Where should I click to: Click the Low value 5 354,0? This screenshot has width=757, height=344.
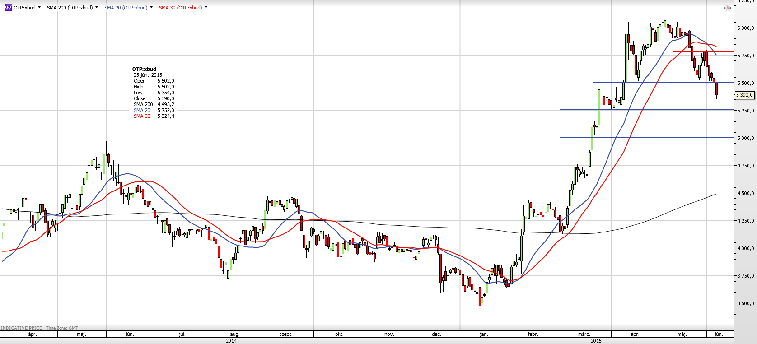coord(166,93)
